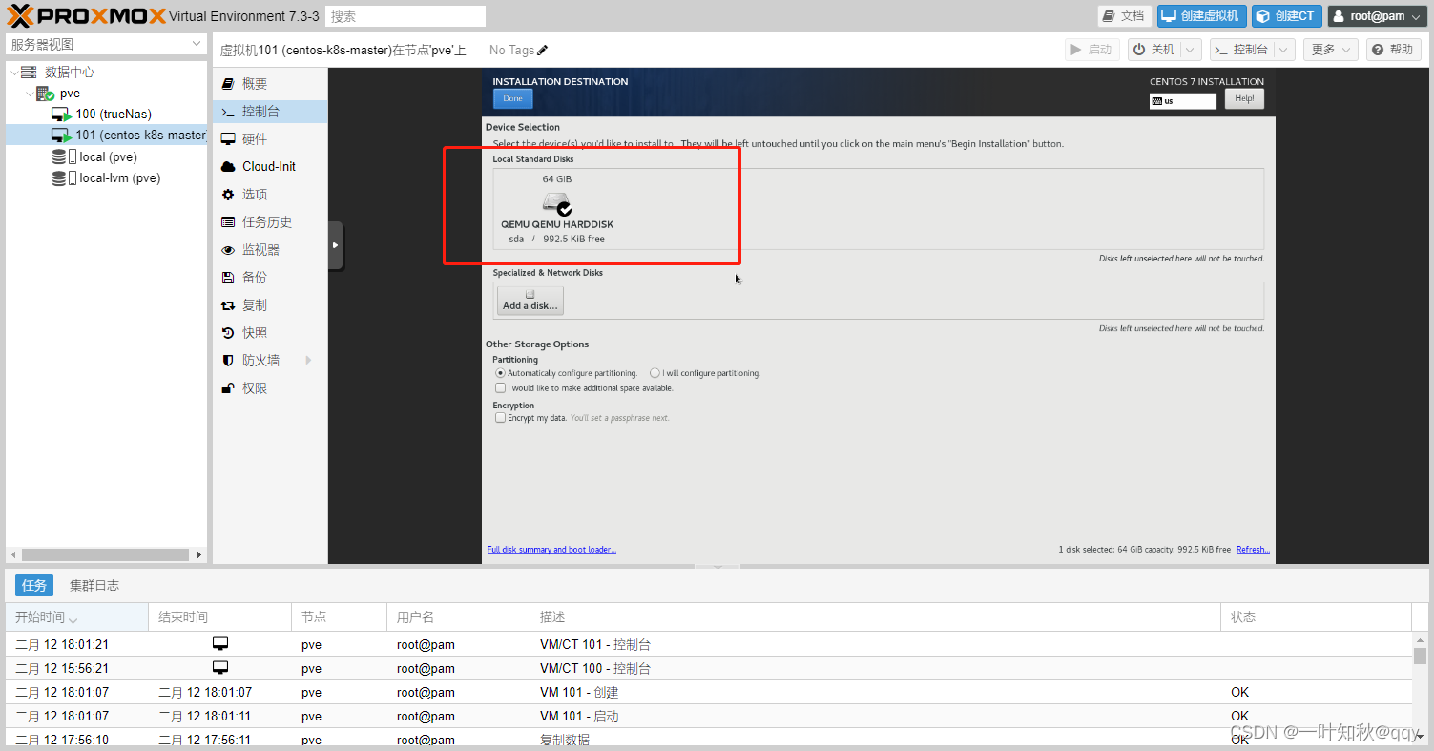Select Automatically configure partitioning radio
This screenshot has width=1434, height=751.
[x=500, y=373]
